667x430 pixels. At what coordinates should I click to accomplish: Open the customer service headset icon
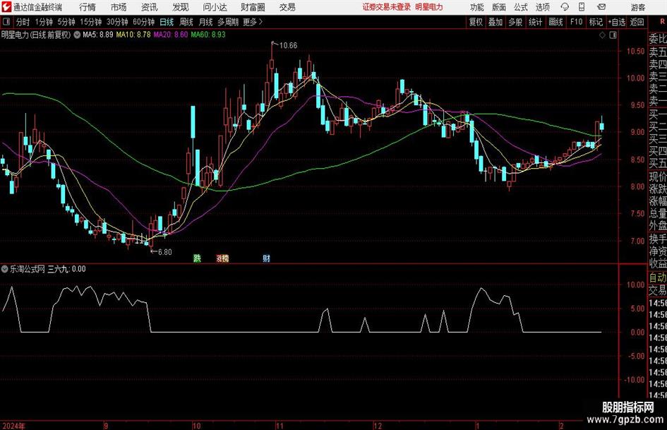point(565,7)
